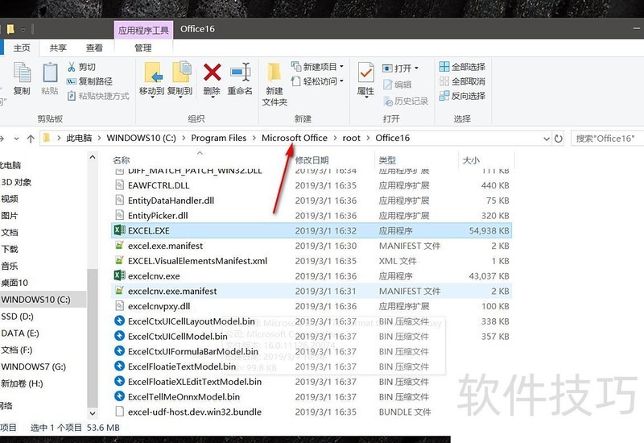
Task: Select EAWFCTRL.DLL in the file list
Action: (x=312, y=185)
